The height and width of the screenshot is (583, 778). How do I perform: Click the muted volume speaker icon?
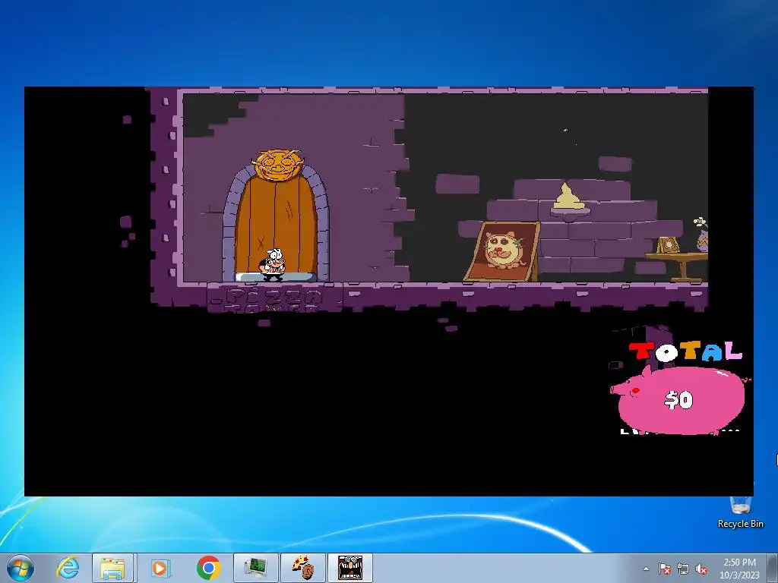coord(701,569)
